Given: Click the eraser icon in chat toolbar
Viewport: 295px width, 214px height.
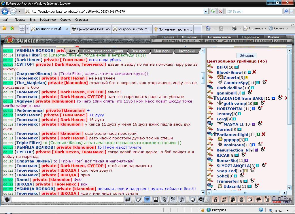Looking at the screenshot, I should [x=139, y=200].
